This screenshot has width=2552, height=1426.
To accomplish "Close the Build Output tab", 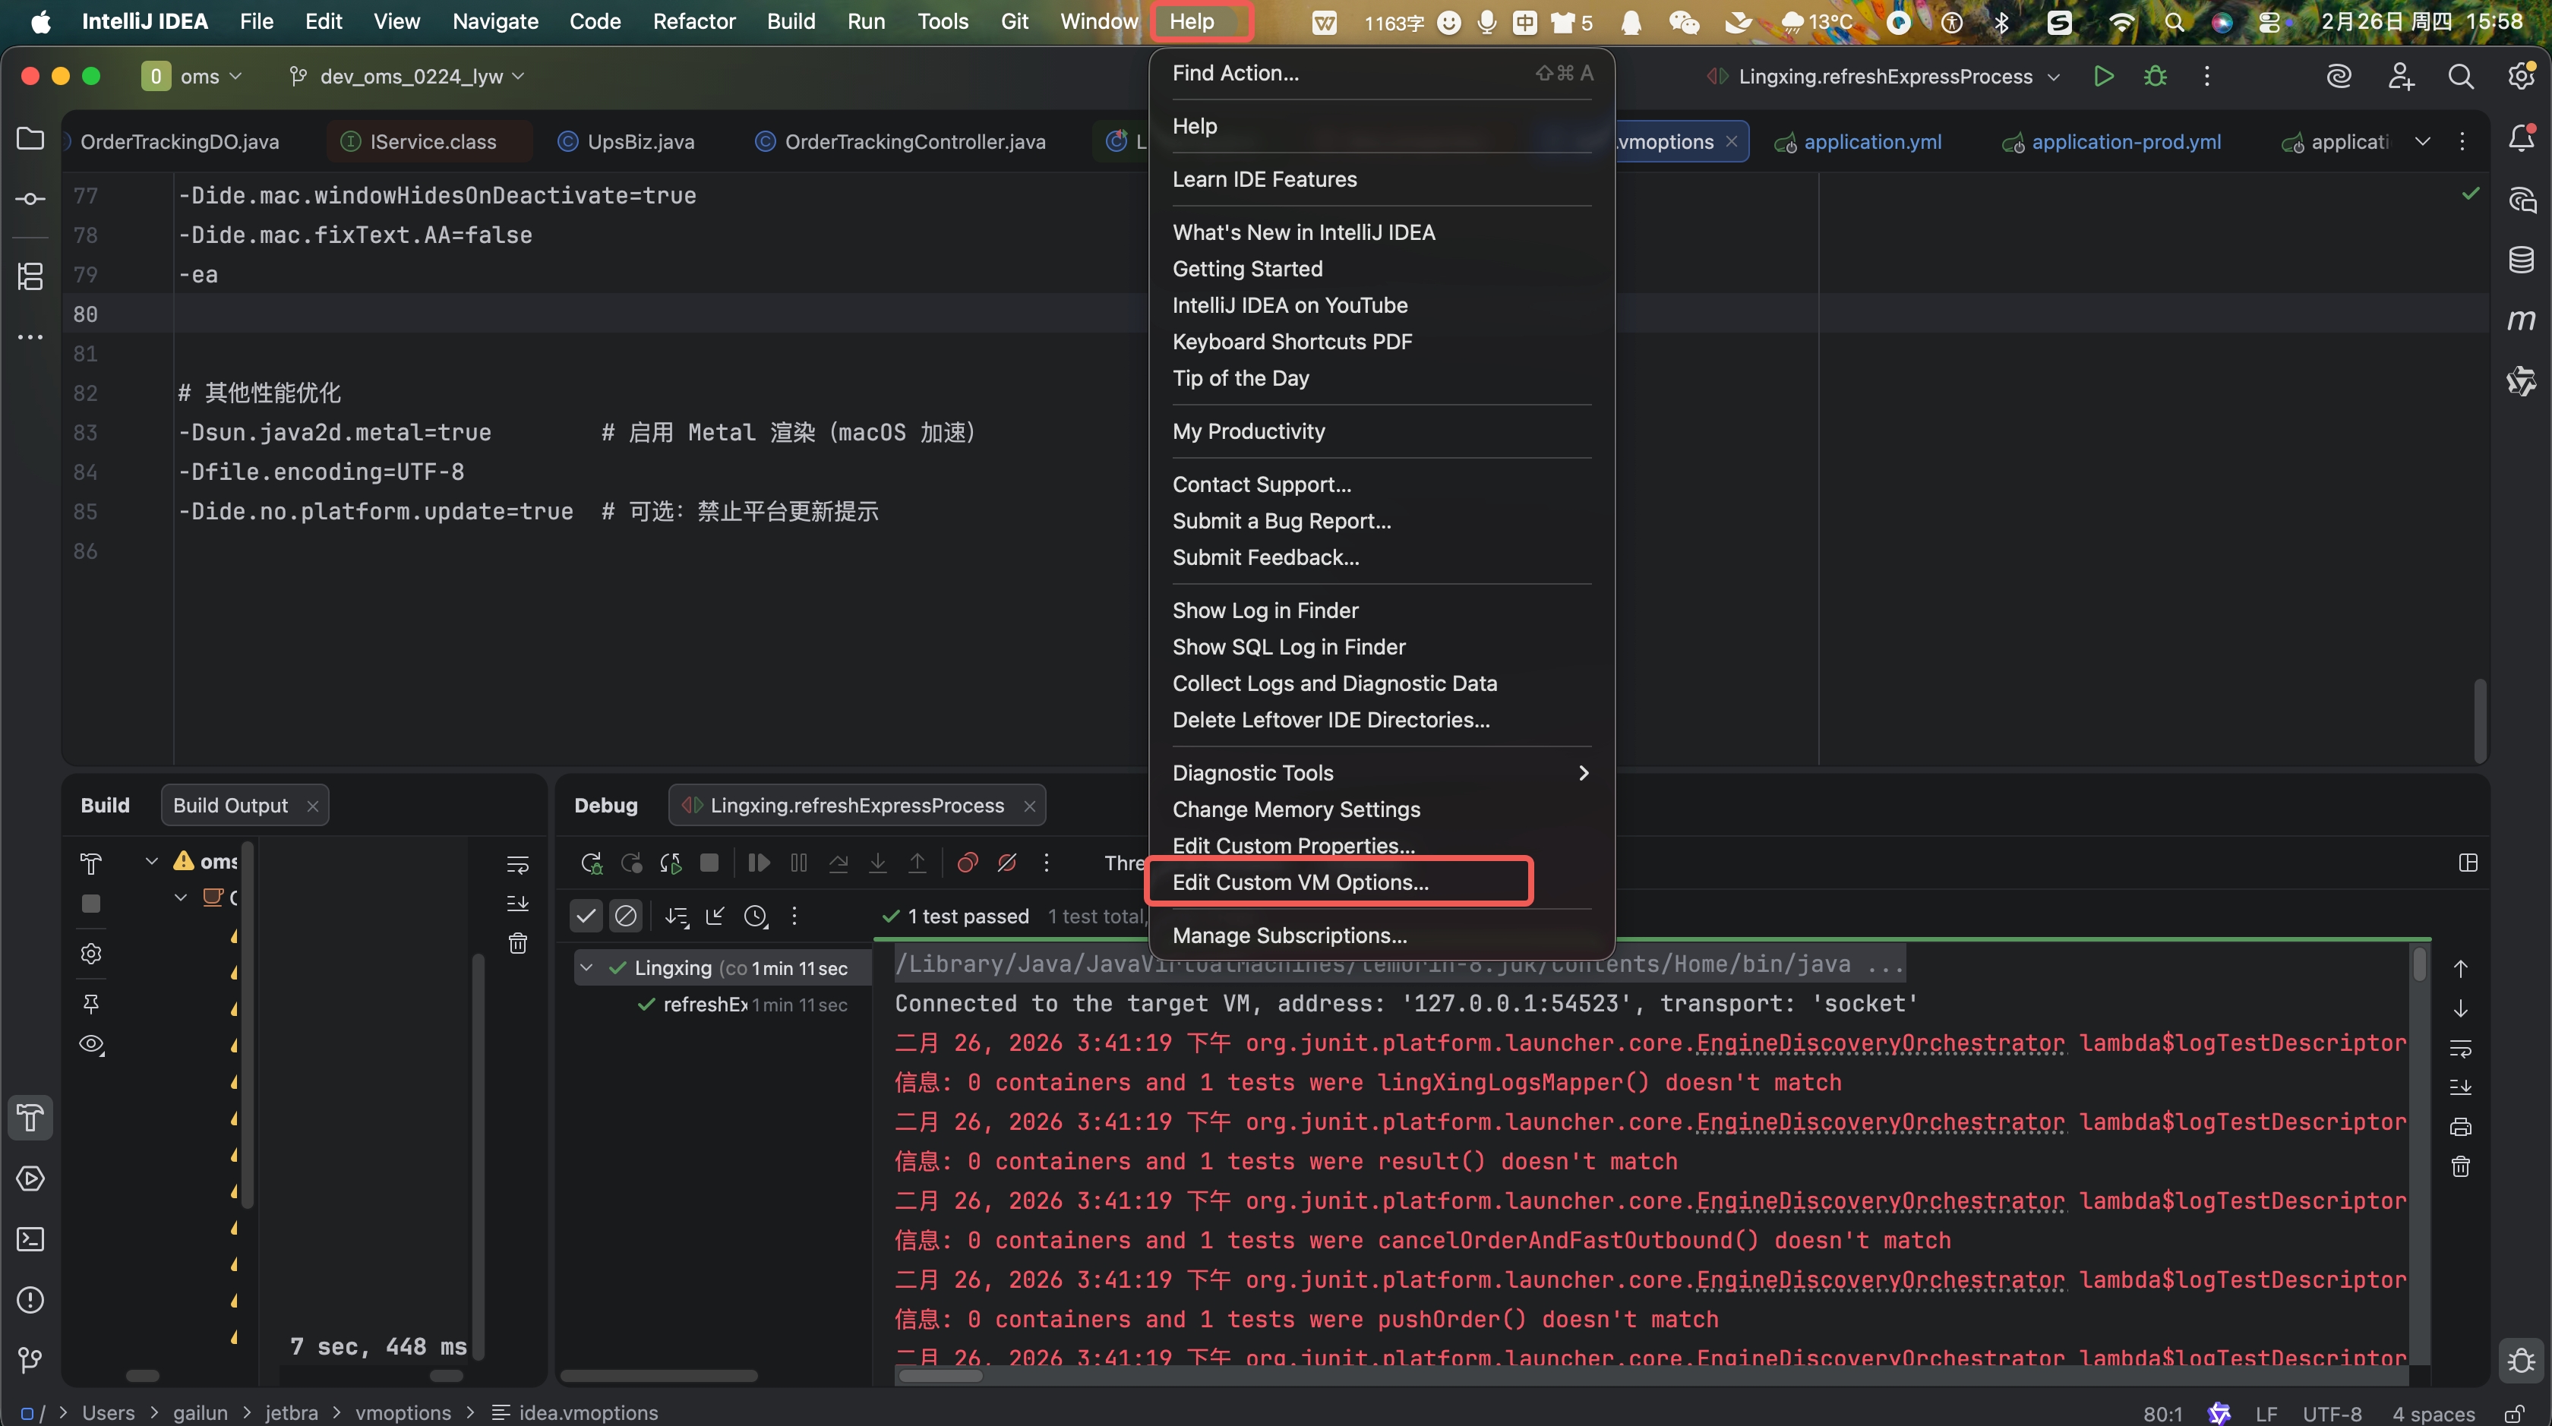I will click(x=313, y=806).
